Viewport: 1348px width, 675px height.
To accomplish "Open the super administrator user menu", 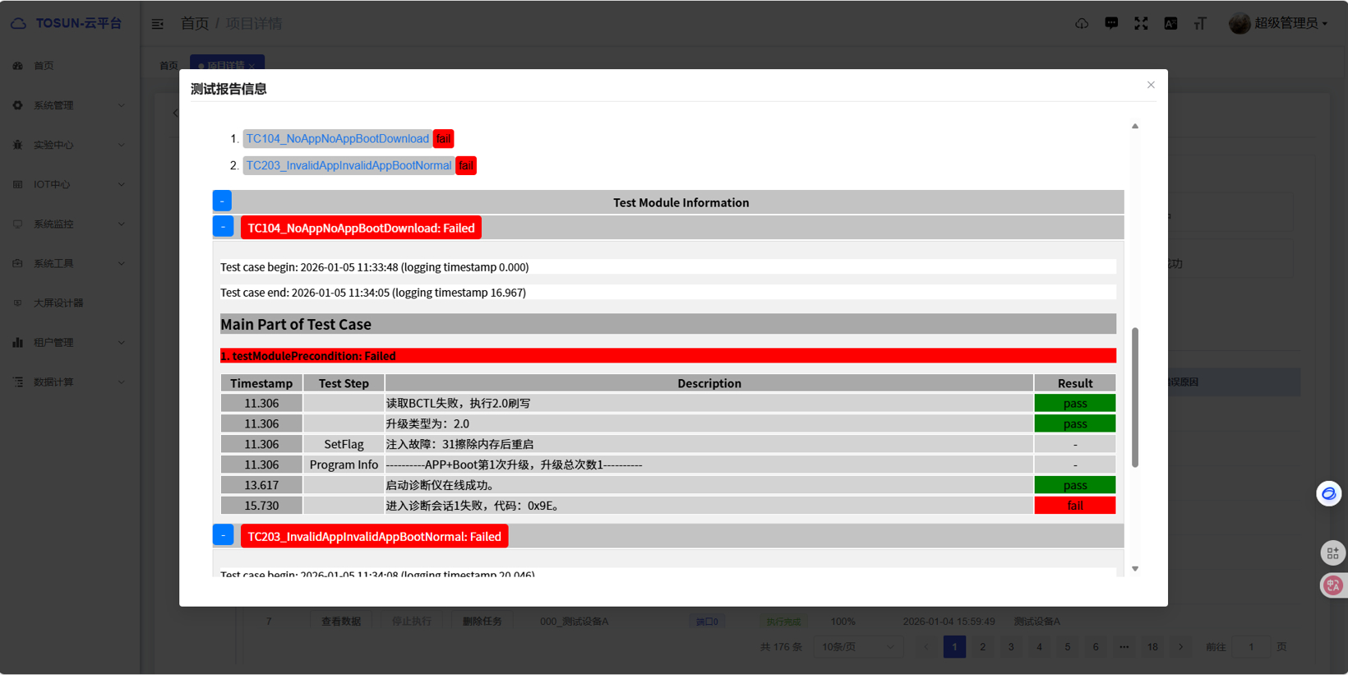I will [1279, 24].
